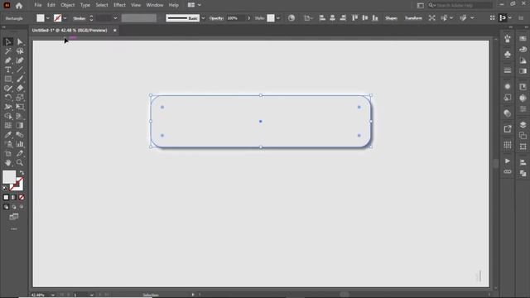
Task: Click the Transform button in control bar
Action: click(x=413, y=18)
